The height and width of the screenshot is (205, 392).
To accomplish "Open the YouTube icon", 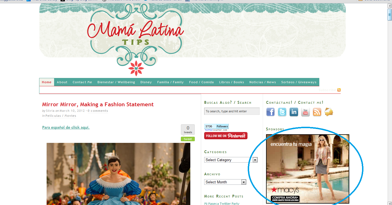I will click(305, 112).
